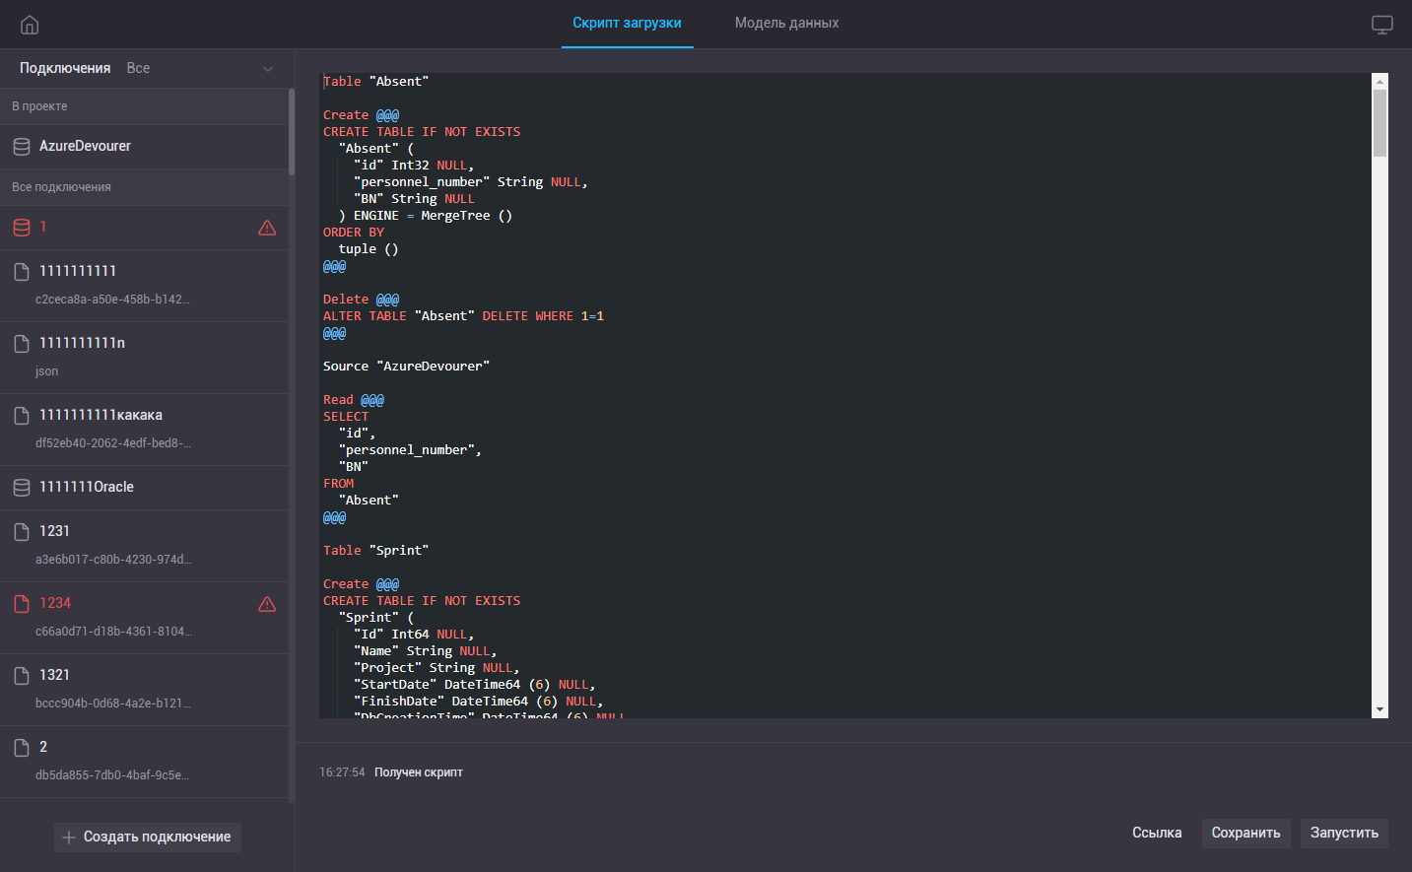Click the file icon of 1111111111

[22, 271]
